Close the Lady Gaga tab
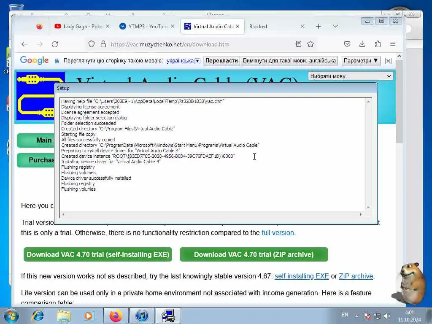Viewport: 432px width, 324px height. coord(108,26)
